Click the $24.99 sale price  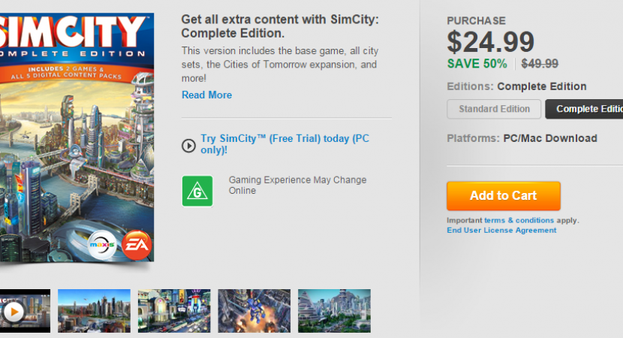coord(490,42)
